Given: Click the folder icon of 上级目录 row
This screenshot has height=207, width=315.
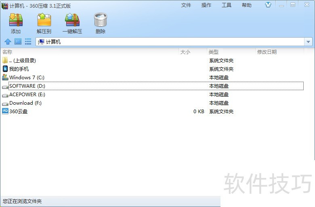Looking at the screenshot, I should [x=5, y=60].
